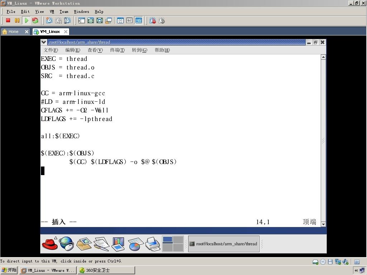This screenshot has width=367, height=275.
Task: Click the 'CC = arm-linux-gcc' line
Action: [73, 93]
